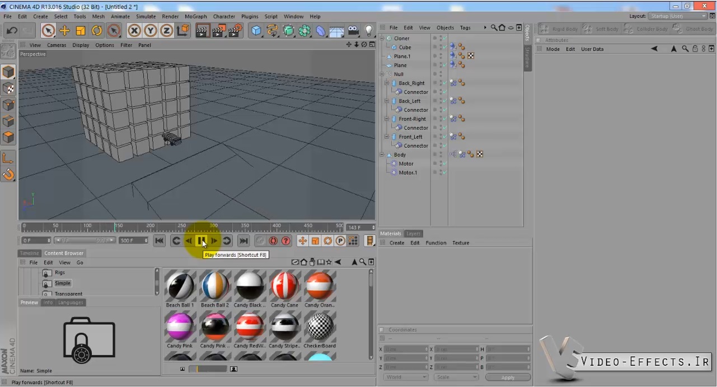Click the Undo arrow icon
The image size is (717, 387).
pyautogui.click(x=12, y=30)
